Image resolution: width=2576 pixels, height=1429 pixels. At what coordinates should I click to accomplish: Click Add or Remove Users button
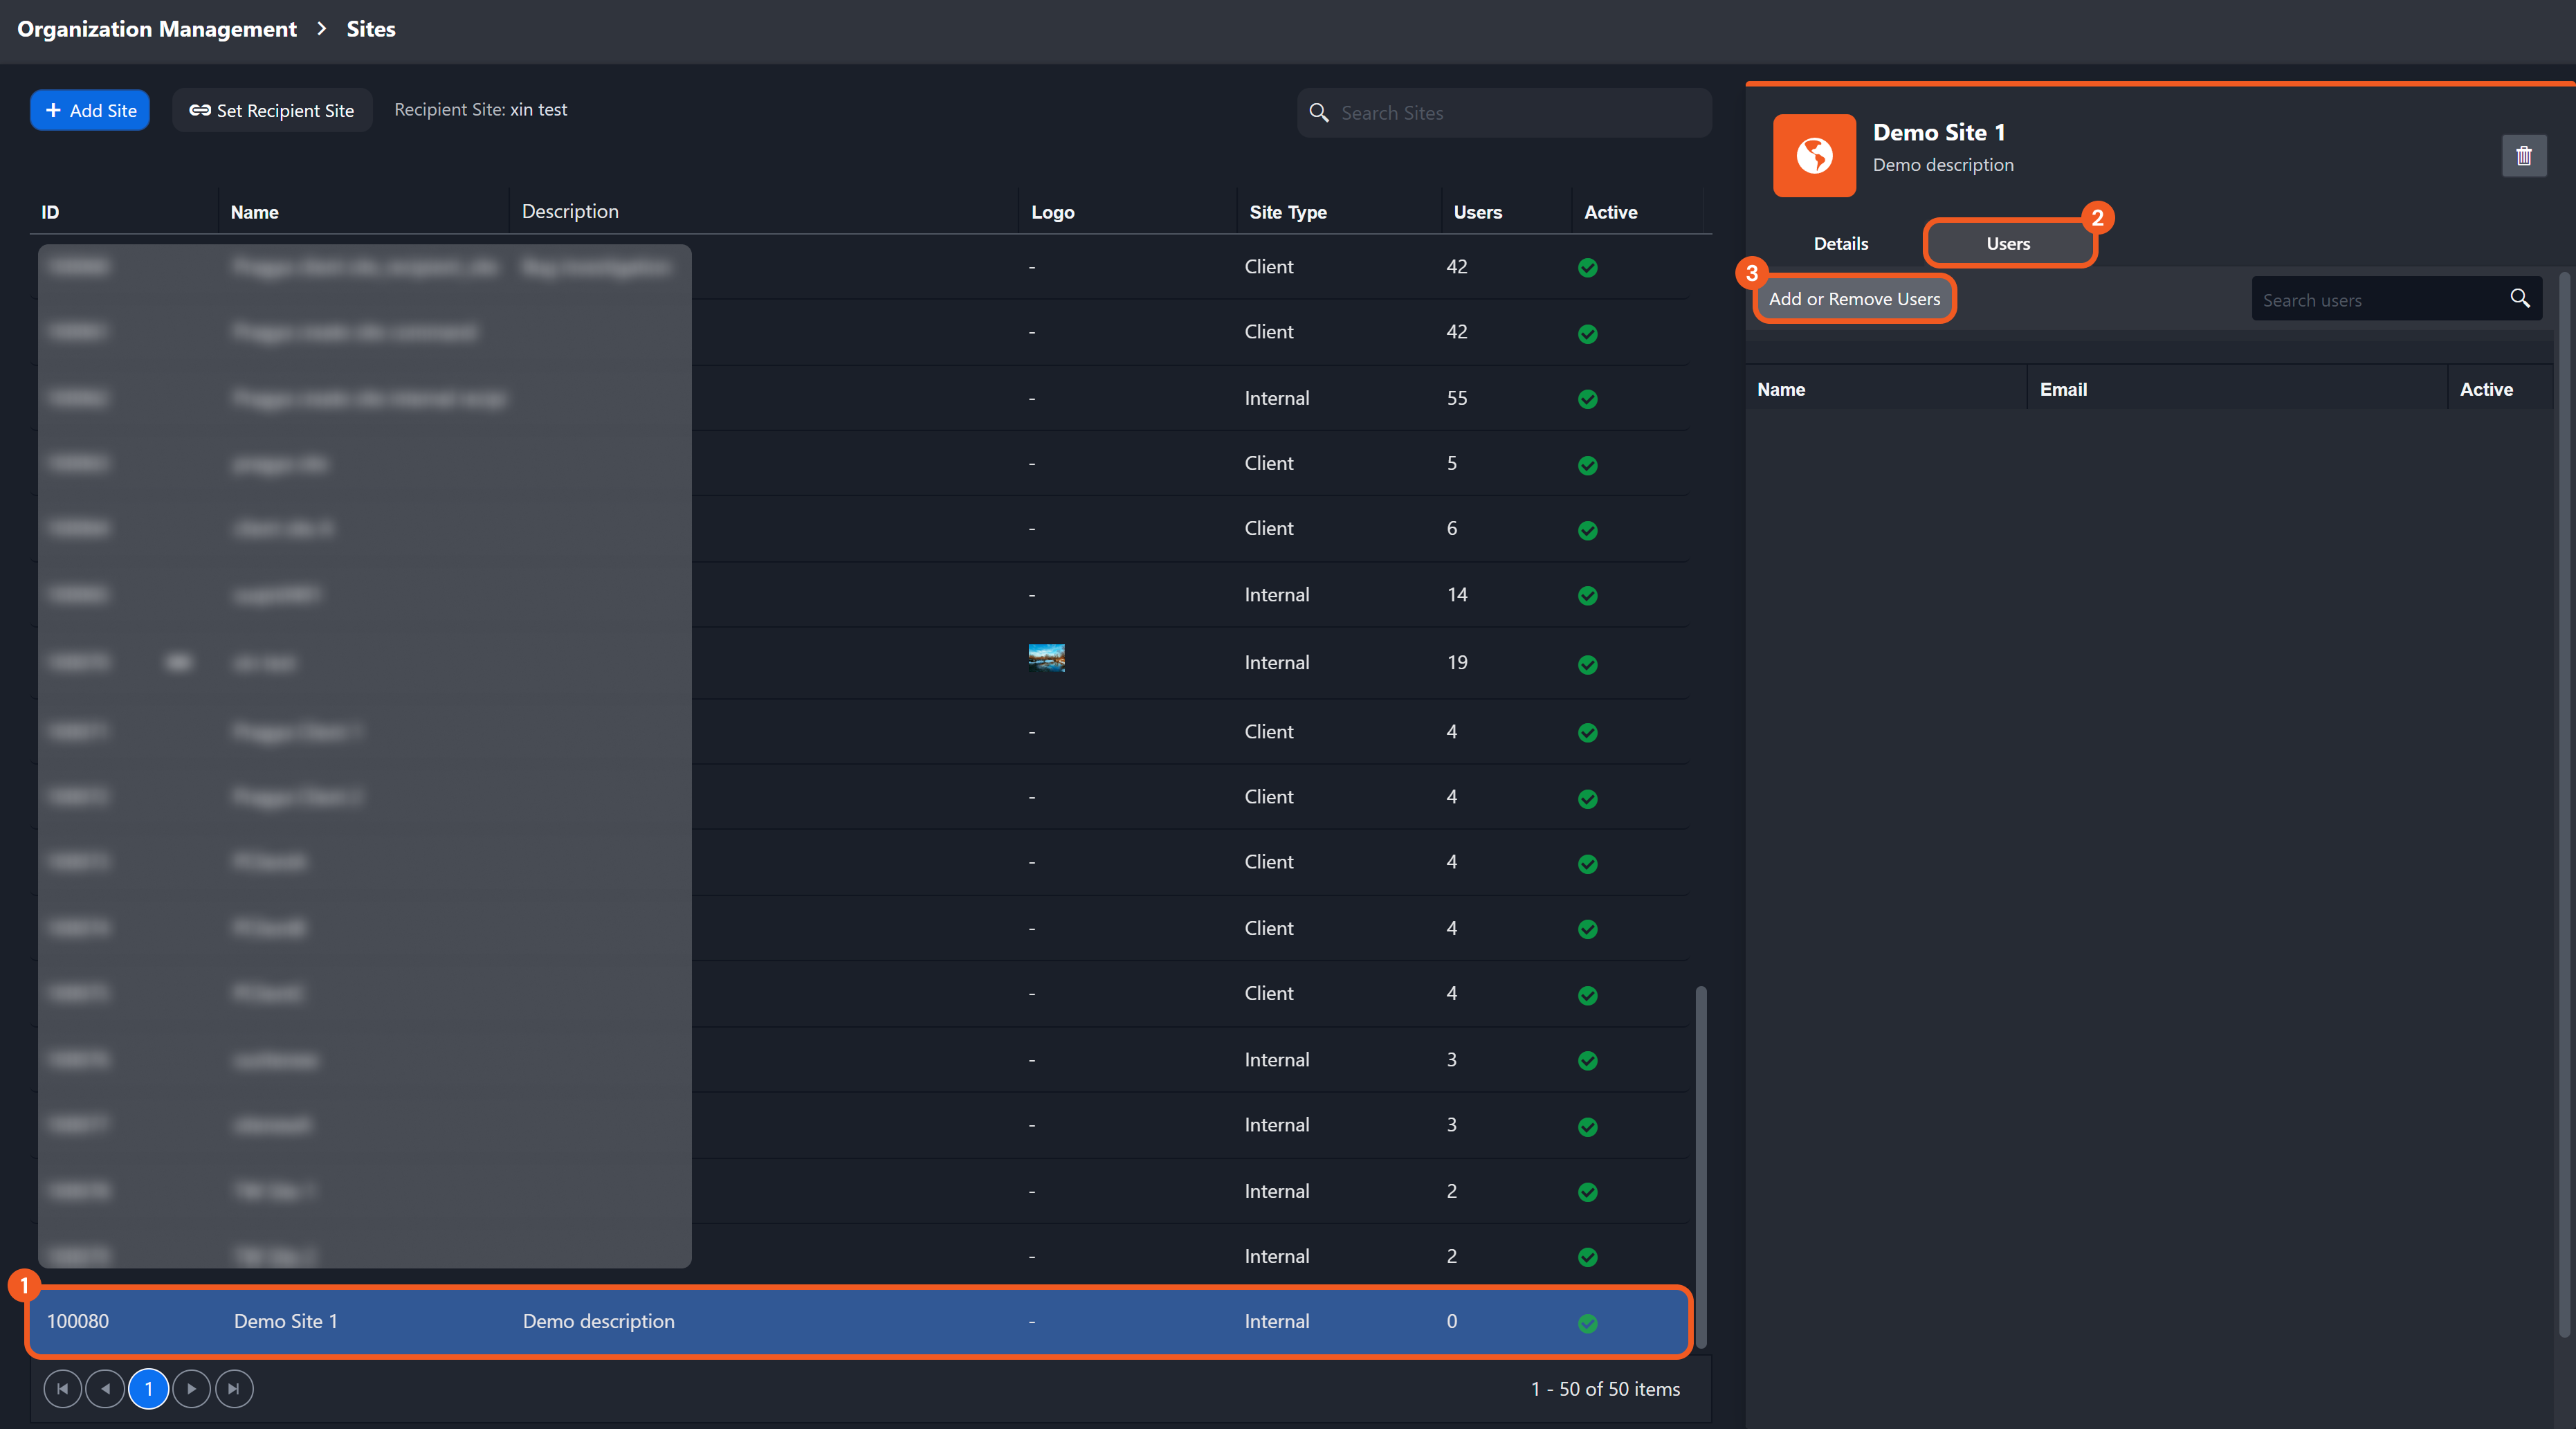point(1853,299)
